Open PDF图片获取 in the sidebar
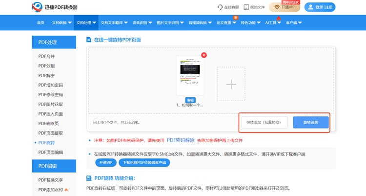The height and width of the screenshot is (196, 366). click(51, 104)
